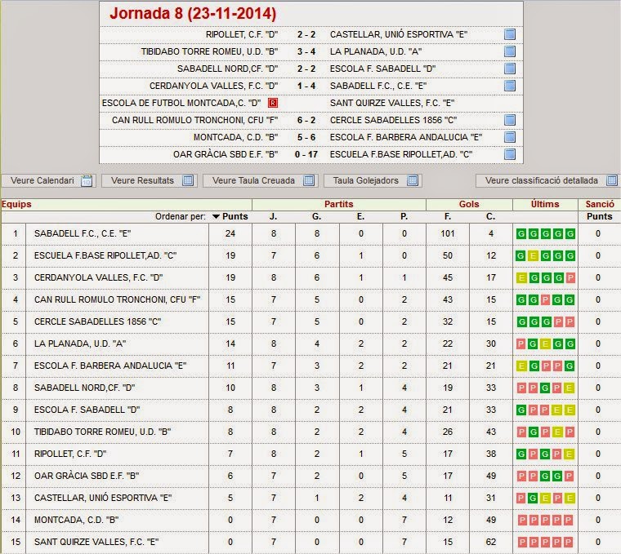
Task: Select RIPOLLET, C.F. "D" in standings
Action: tap(70, 454)
